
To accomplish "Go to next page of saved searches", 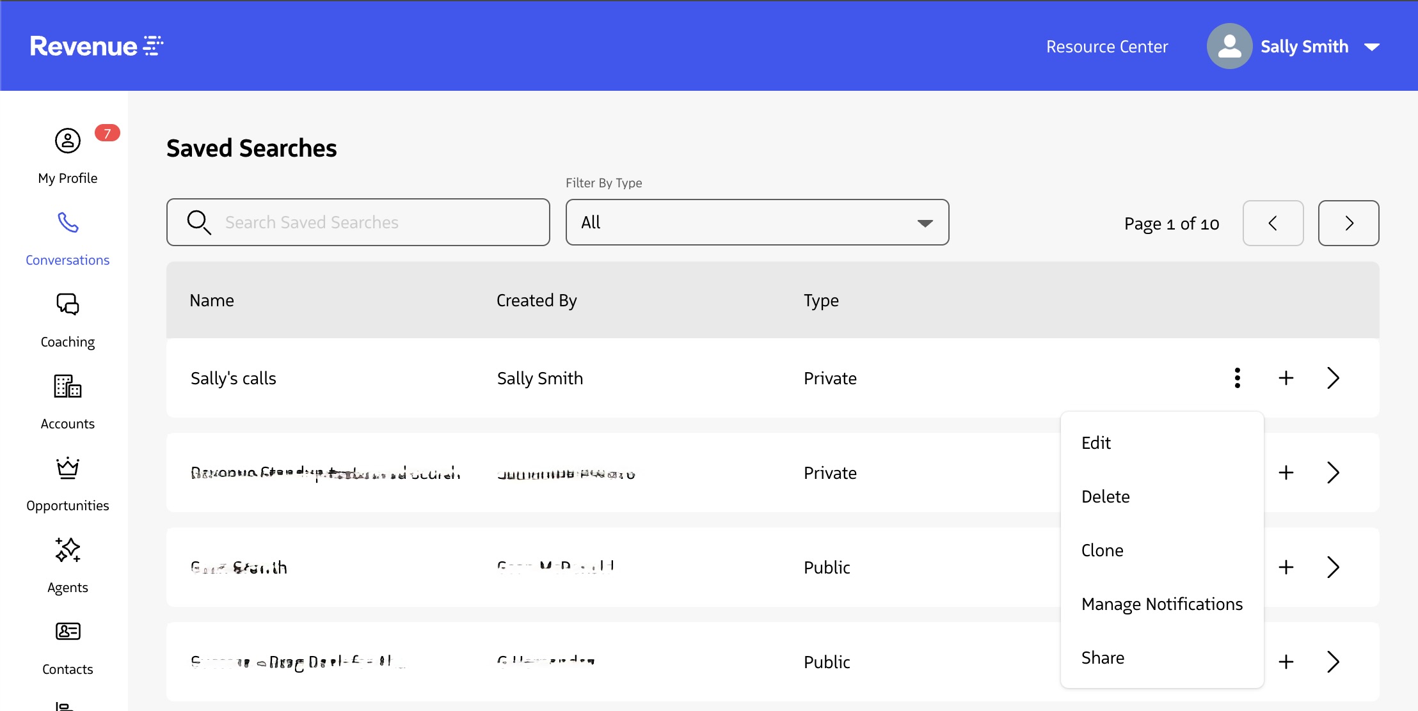I will pos(1349,223).
